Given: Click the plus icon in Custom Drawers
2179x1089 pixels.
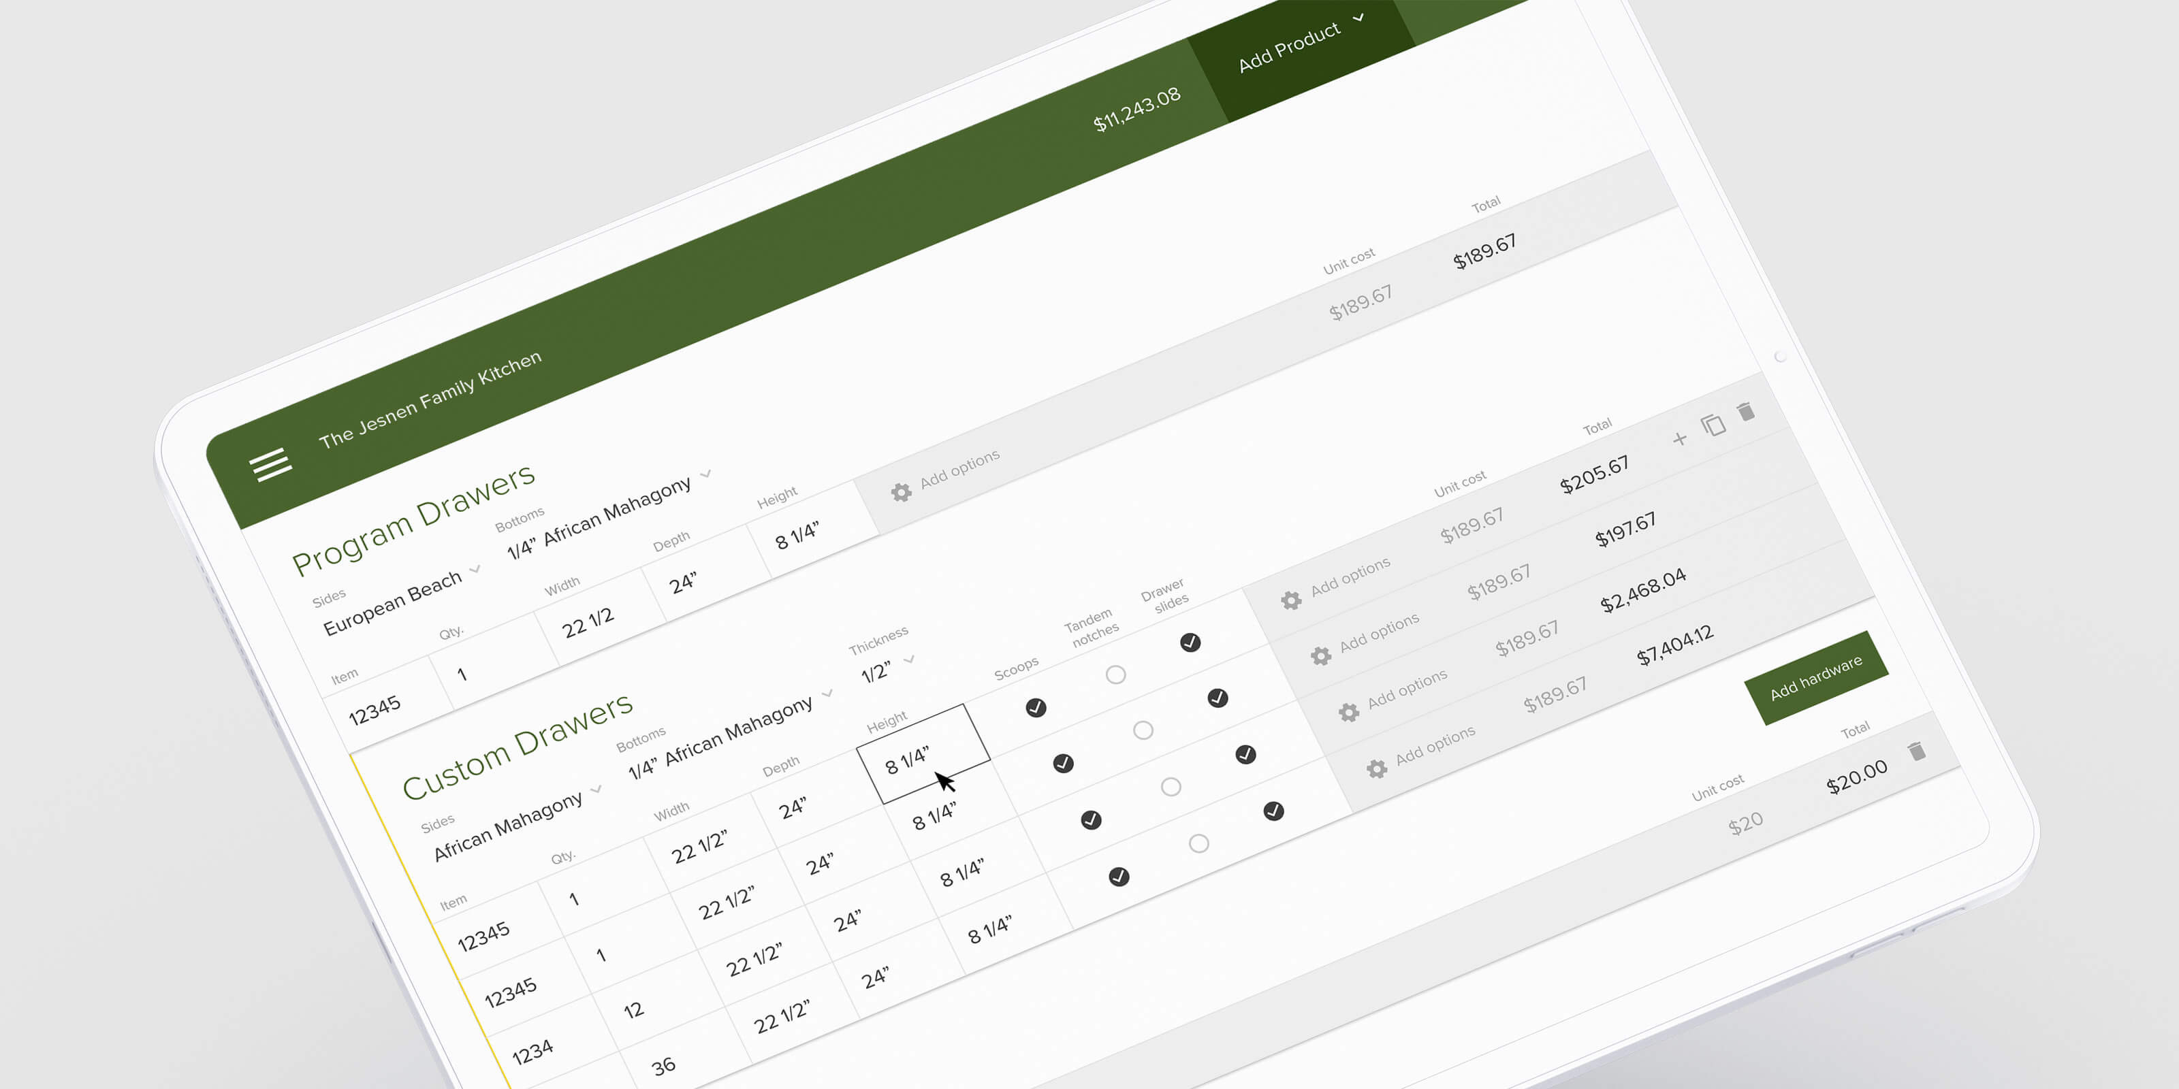Looking at the screenshot, I should pos(1679,439).
